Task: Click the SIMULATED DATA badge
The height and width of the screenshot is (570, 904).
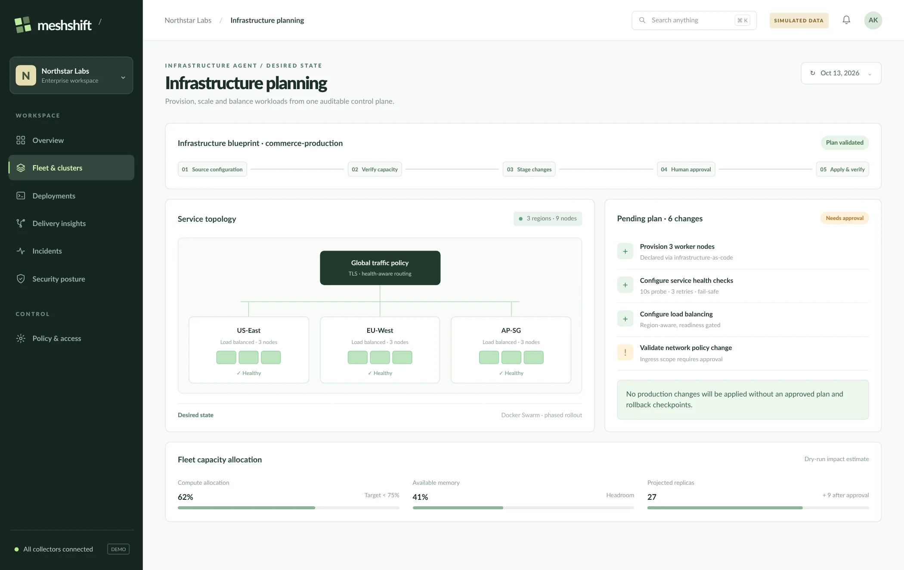Action: (799, 20)
